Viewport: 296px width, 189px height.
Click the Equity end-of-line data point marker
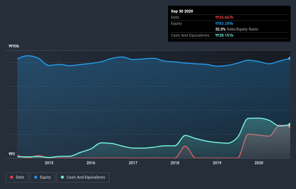coord(290,59)
